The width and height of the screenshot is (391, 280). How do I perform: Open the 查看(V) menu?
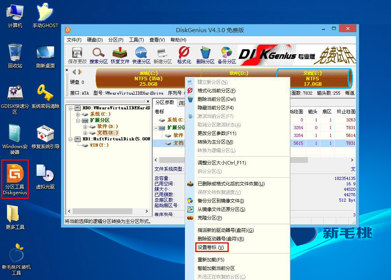tap(157, 40)
